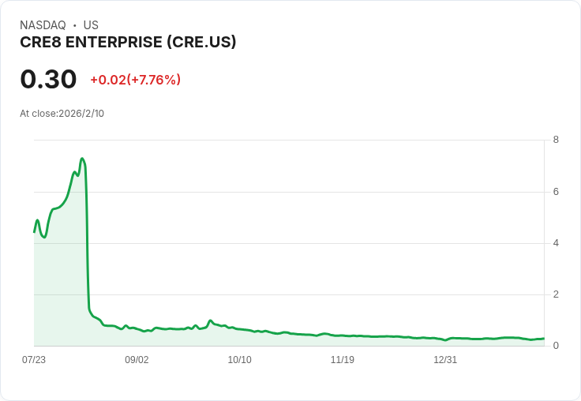The height and width of the screenshot is (401, 581).
Task: Click the At close 2026/2/10 text
Action: (x=62, y=114)
